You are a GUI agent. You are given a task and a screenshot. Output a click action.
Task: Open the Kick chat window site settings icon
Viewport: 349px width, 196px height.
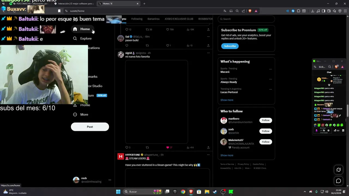(x=315, y=67)
